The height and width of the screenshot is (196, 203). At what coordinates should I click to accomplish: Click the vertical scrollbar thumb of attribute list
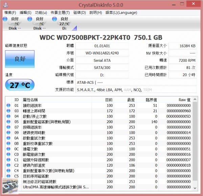(195, 141)
